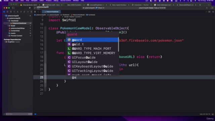Open the Find navigator magnifier icon
The image size is (215, 121).
click(x=14, y=12)
